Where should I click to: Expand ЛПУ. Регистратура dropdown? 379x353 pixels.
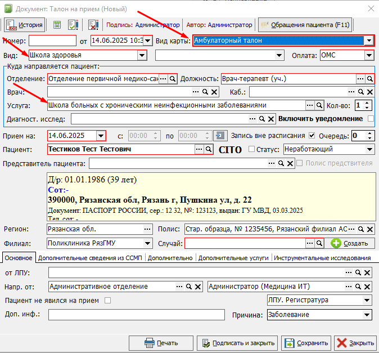point(367,300)
